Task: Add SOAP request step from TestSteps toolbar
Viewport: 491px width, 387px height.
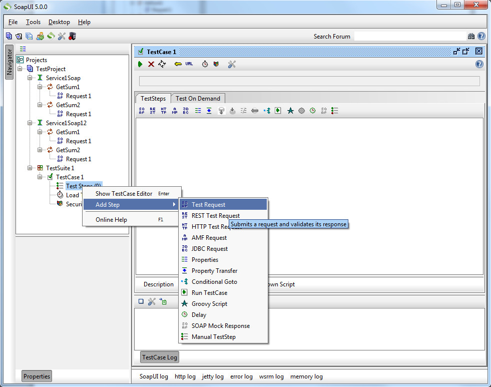Action: (x=142, y=111)
